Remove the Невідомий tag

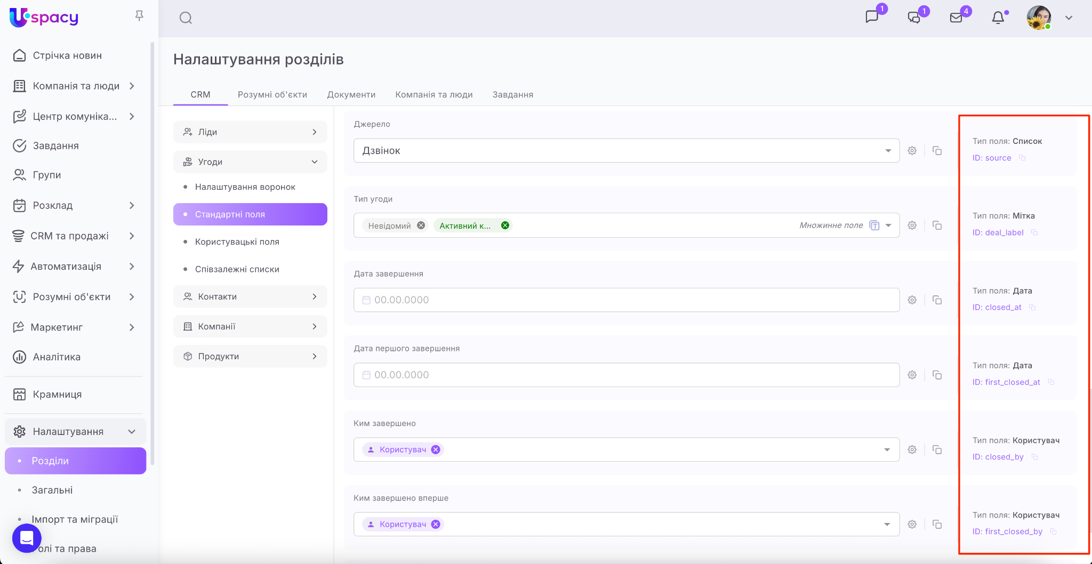421,225
